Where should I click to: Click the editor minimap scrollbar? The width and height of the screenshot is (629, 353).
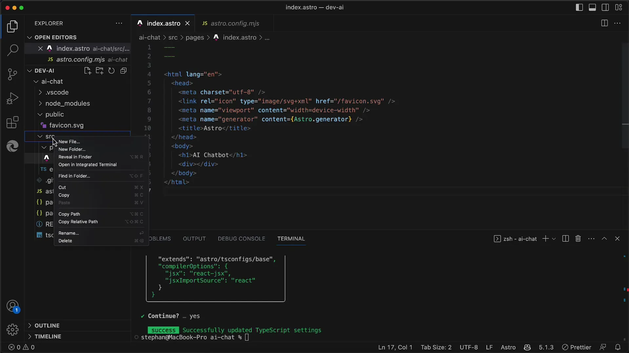pyautogui.click(x=625, y=96)
